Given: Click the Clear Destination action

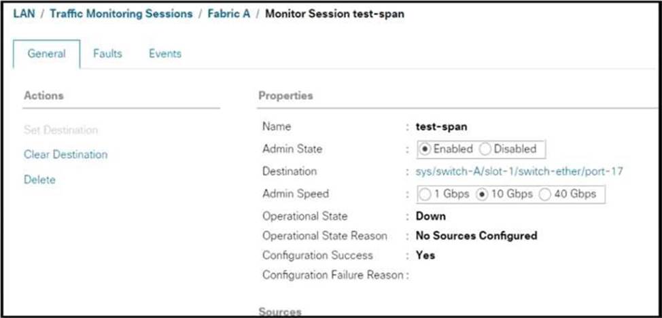Looking at the screenshot, I should (x=65, y=154).
